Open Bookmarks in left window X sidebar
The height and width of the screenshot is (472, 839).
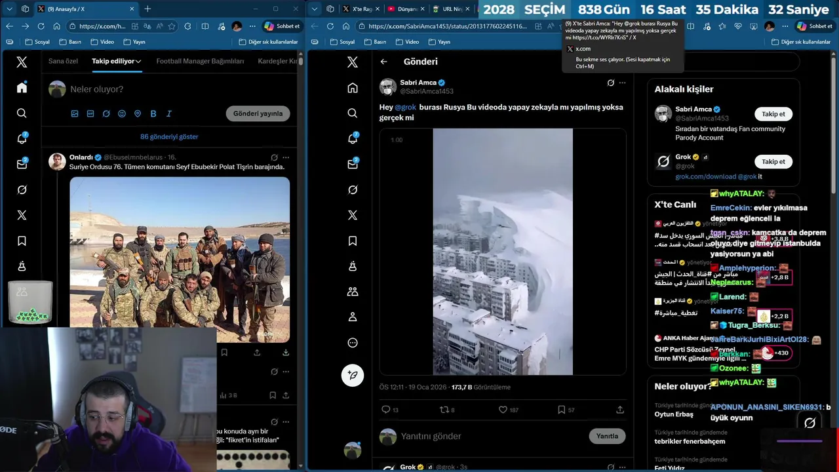tap(22, 241)
